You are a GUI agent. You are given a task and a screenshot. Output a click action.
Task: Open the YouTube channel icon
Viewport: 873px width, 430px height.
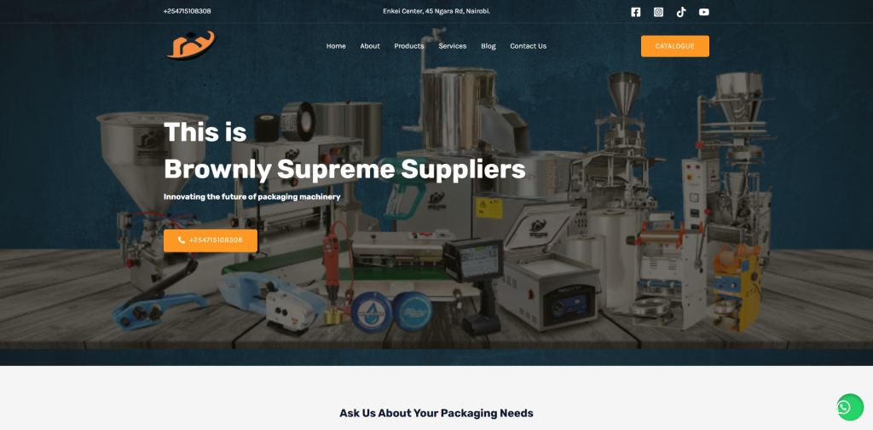click(703, 12)
